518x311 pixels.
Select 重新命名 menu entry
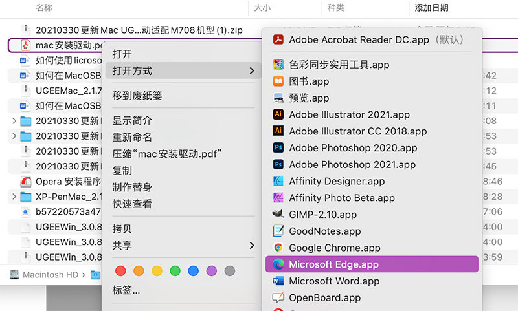(183, 137)
